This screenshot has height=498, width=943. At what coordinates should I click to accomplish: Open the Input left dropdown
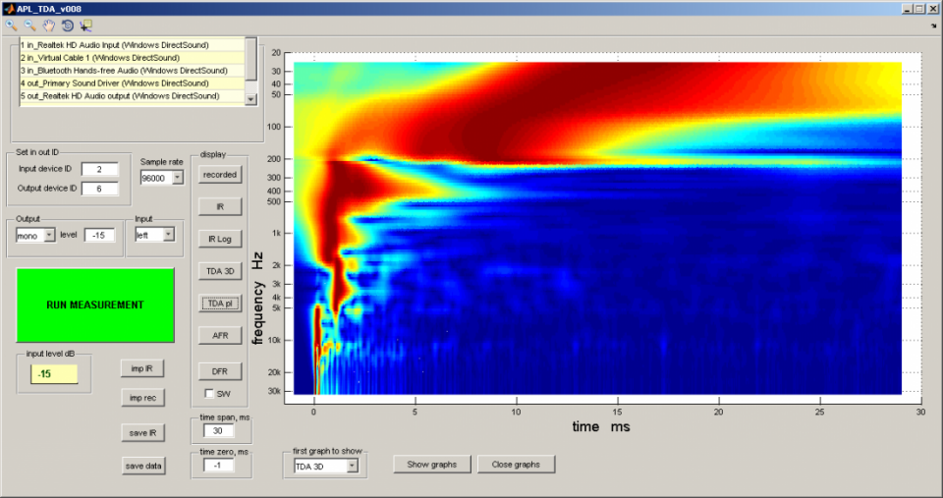click(169, 235)
